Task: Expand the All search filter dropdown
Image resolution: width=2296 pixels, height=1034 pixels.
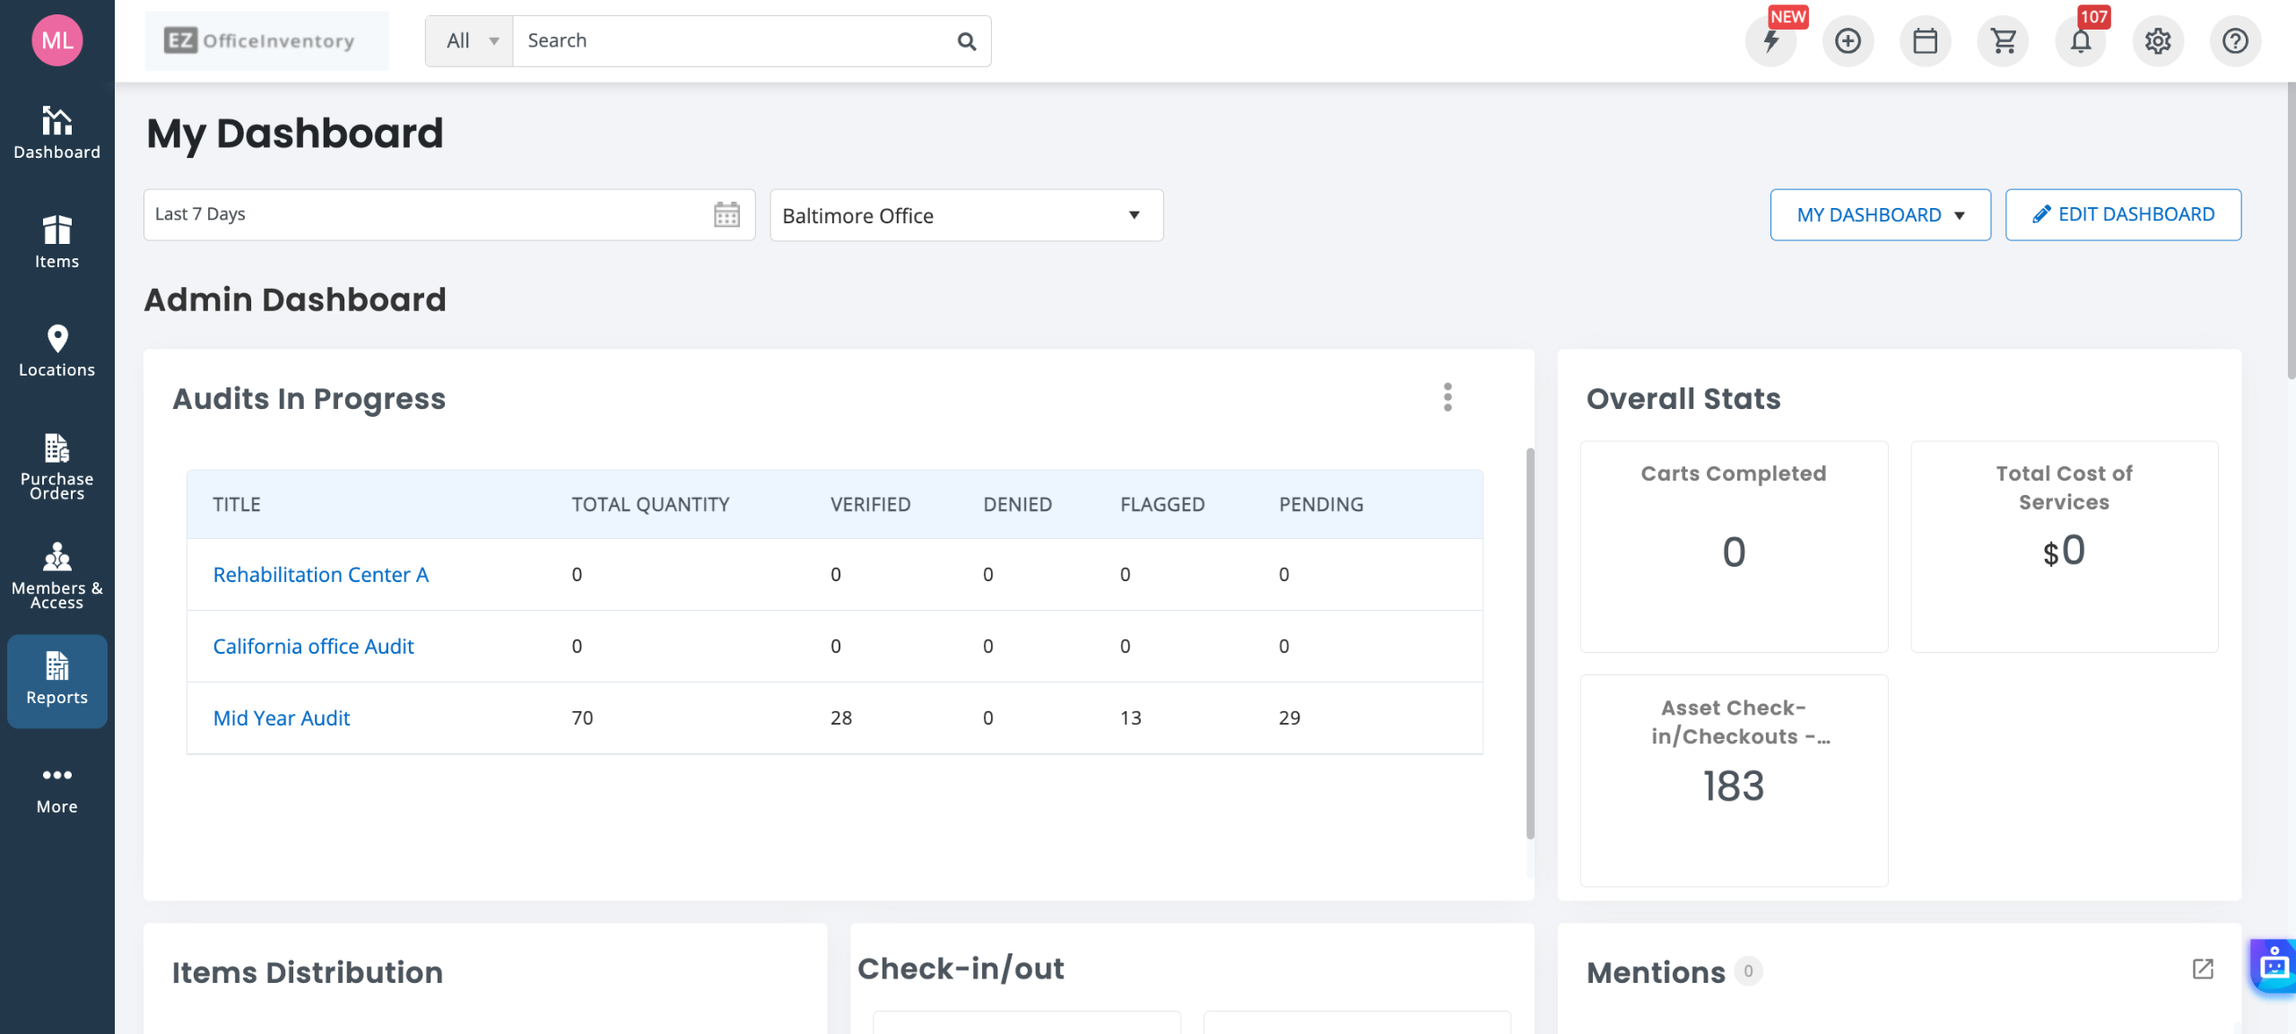Action: point(470,41)
